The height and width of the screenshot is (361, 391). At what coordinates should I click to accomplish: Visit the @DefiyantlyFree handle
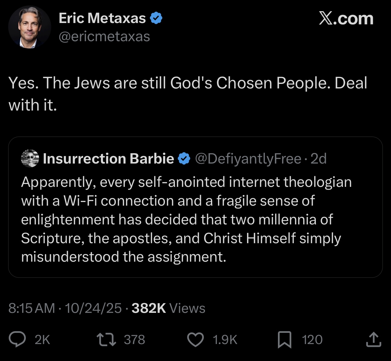[248, 159]
